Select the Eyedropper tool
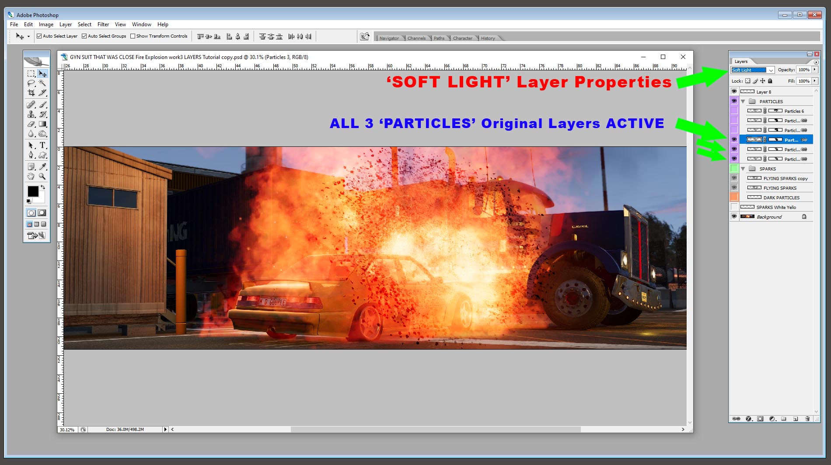Image resolution: width=831 pixels, height=465 pixels. (x=42, y=167)
